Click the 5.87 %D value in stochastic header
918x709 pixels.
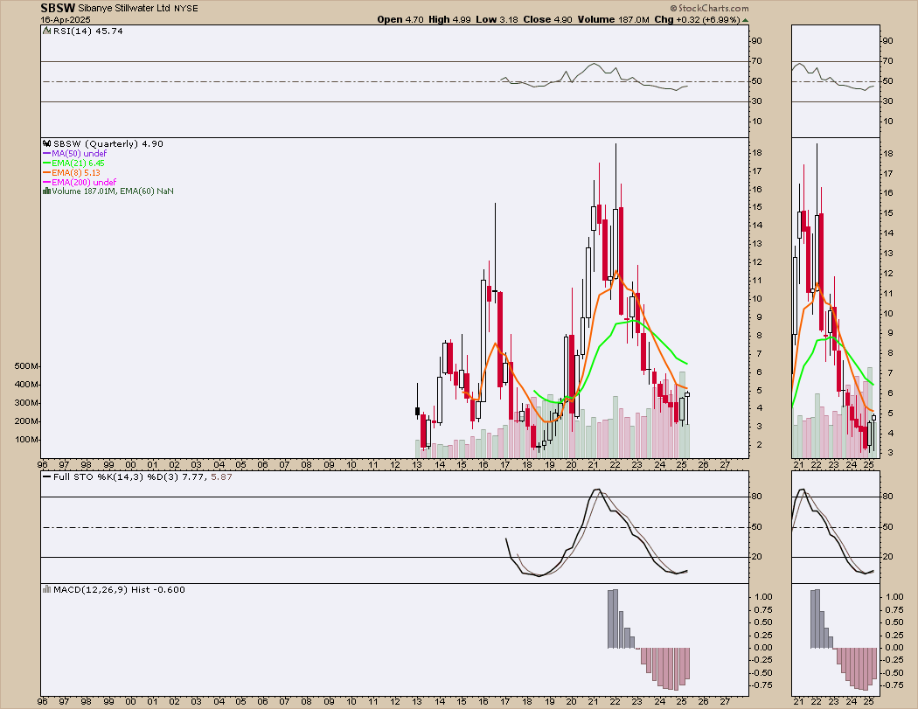click(x=221, y=477)
